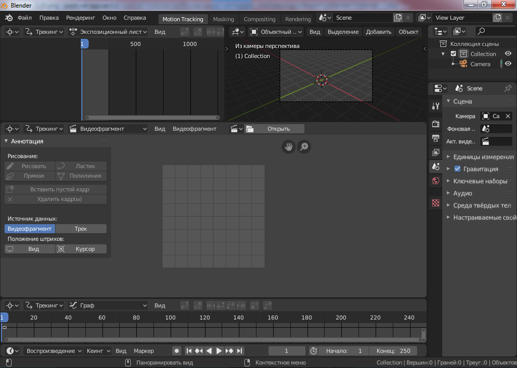
Task: Select Трек as annotation data source
Action: click(81, 229)
